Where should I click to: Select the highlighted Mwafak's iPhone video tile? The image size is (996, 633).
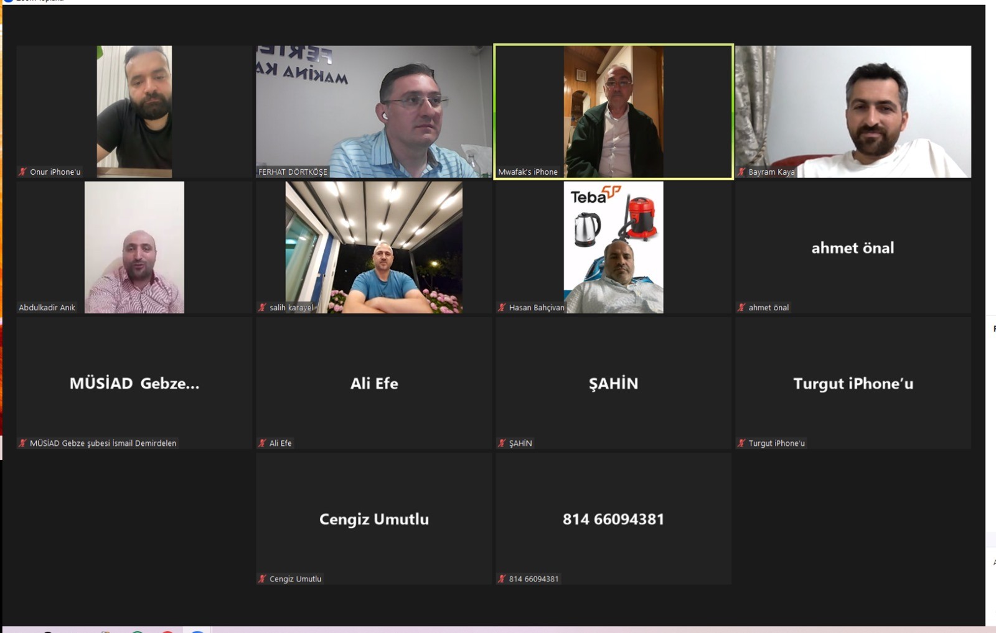[613, 111]
